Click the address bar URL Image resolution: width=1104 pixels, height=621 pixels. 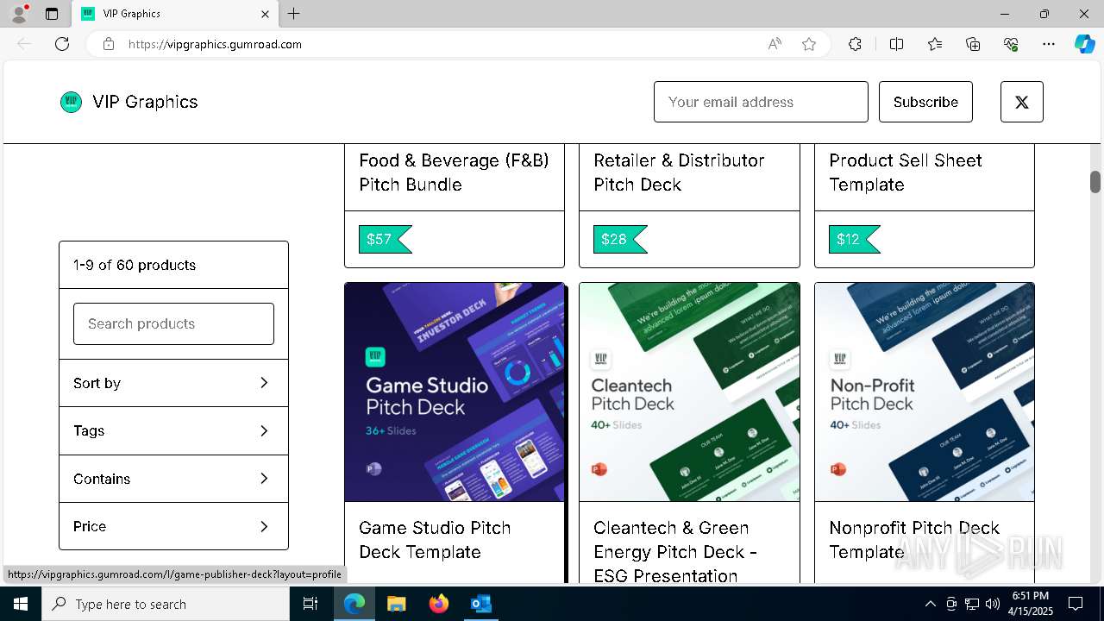tap(215, 44)
